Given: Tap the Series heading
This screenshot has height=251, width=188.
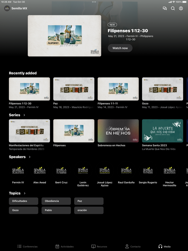Looking at the screenshot, I should coord(15,115).
